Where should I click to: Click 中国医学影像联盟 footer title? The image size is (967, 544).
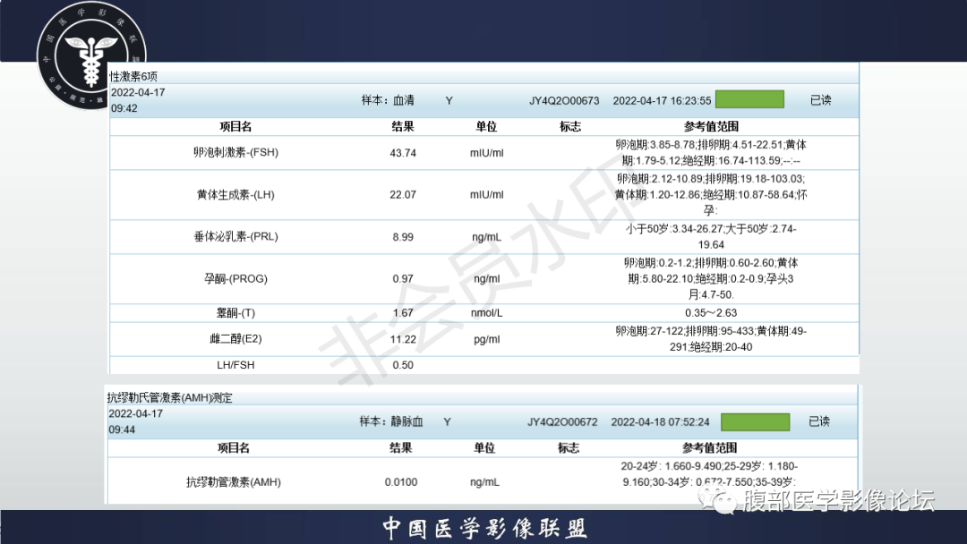[x=483, y=529]
